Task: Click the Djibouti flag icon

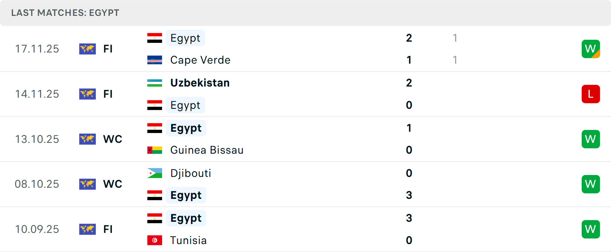Action: pyautogui.click(x=155, y=173)
